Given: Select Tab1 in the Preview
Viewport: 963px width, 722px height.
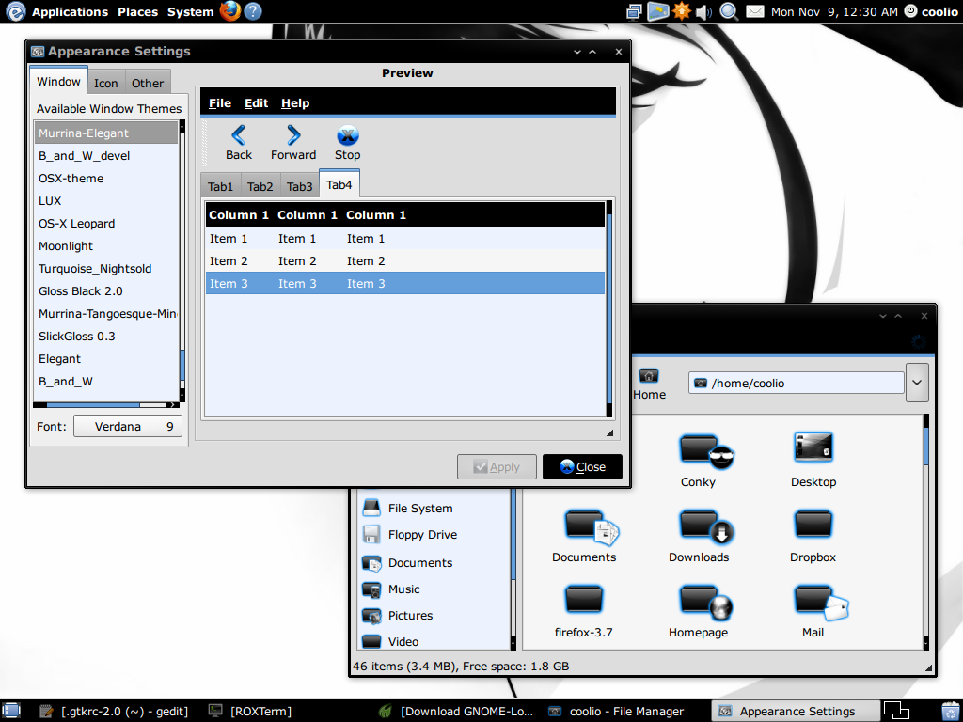Looking at the screenshot, I should [220, 187].
